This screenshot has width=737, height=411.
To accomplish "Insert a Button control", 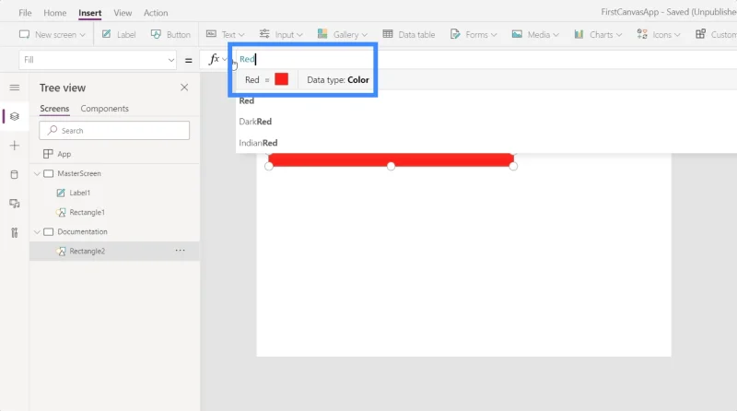I will pos(170,34).
